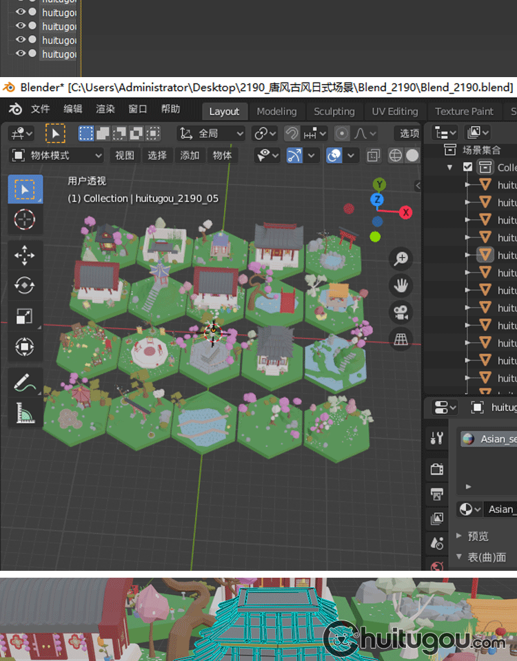517x661 pixels.
Task: Toggle camera view with camera icon
Action: coord(401,312)
